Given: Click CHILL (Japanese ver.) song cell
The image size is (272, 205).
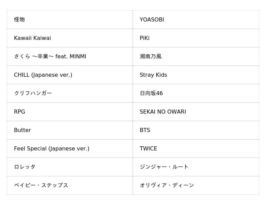Looking at the screenshot, I should coord(43,75).
